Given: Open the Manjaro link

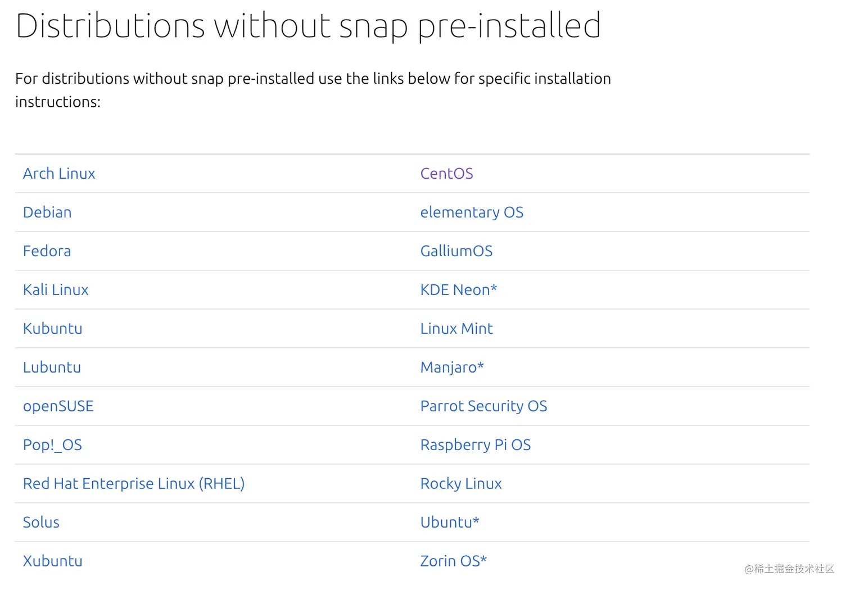Looking at the screenshot, I should (x=451, y=367).
